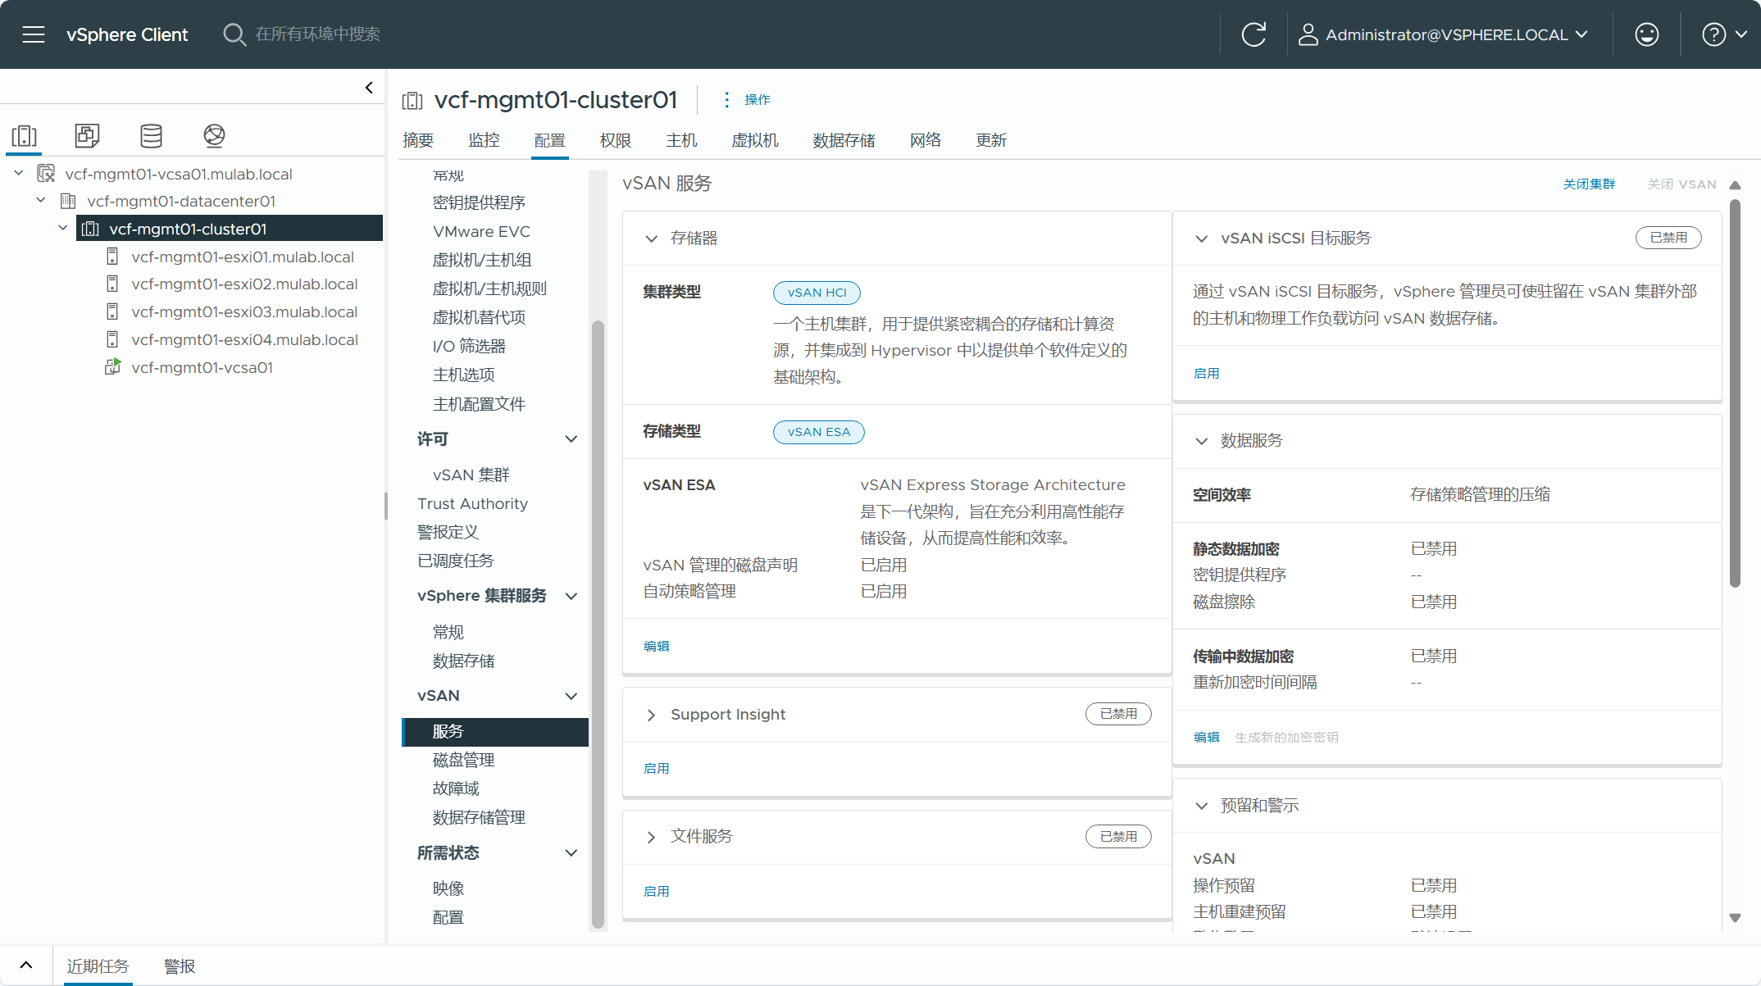This screenshot has height=986, width=1761.
Task: Switch to Networking inventory view
Action: coord(214,136)
